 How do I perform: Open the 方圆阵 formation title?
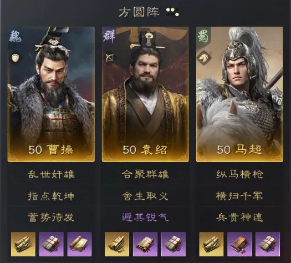pyautogui.click(x=139, y=12)
